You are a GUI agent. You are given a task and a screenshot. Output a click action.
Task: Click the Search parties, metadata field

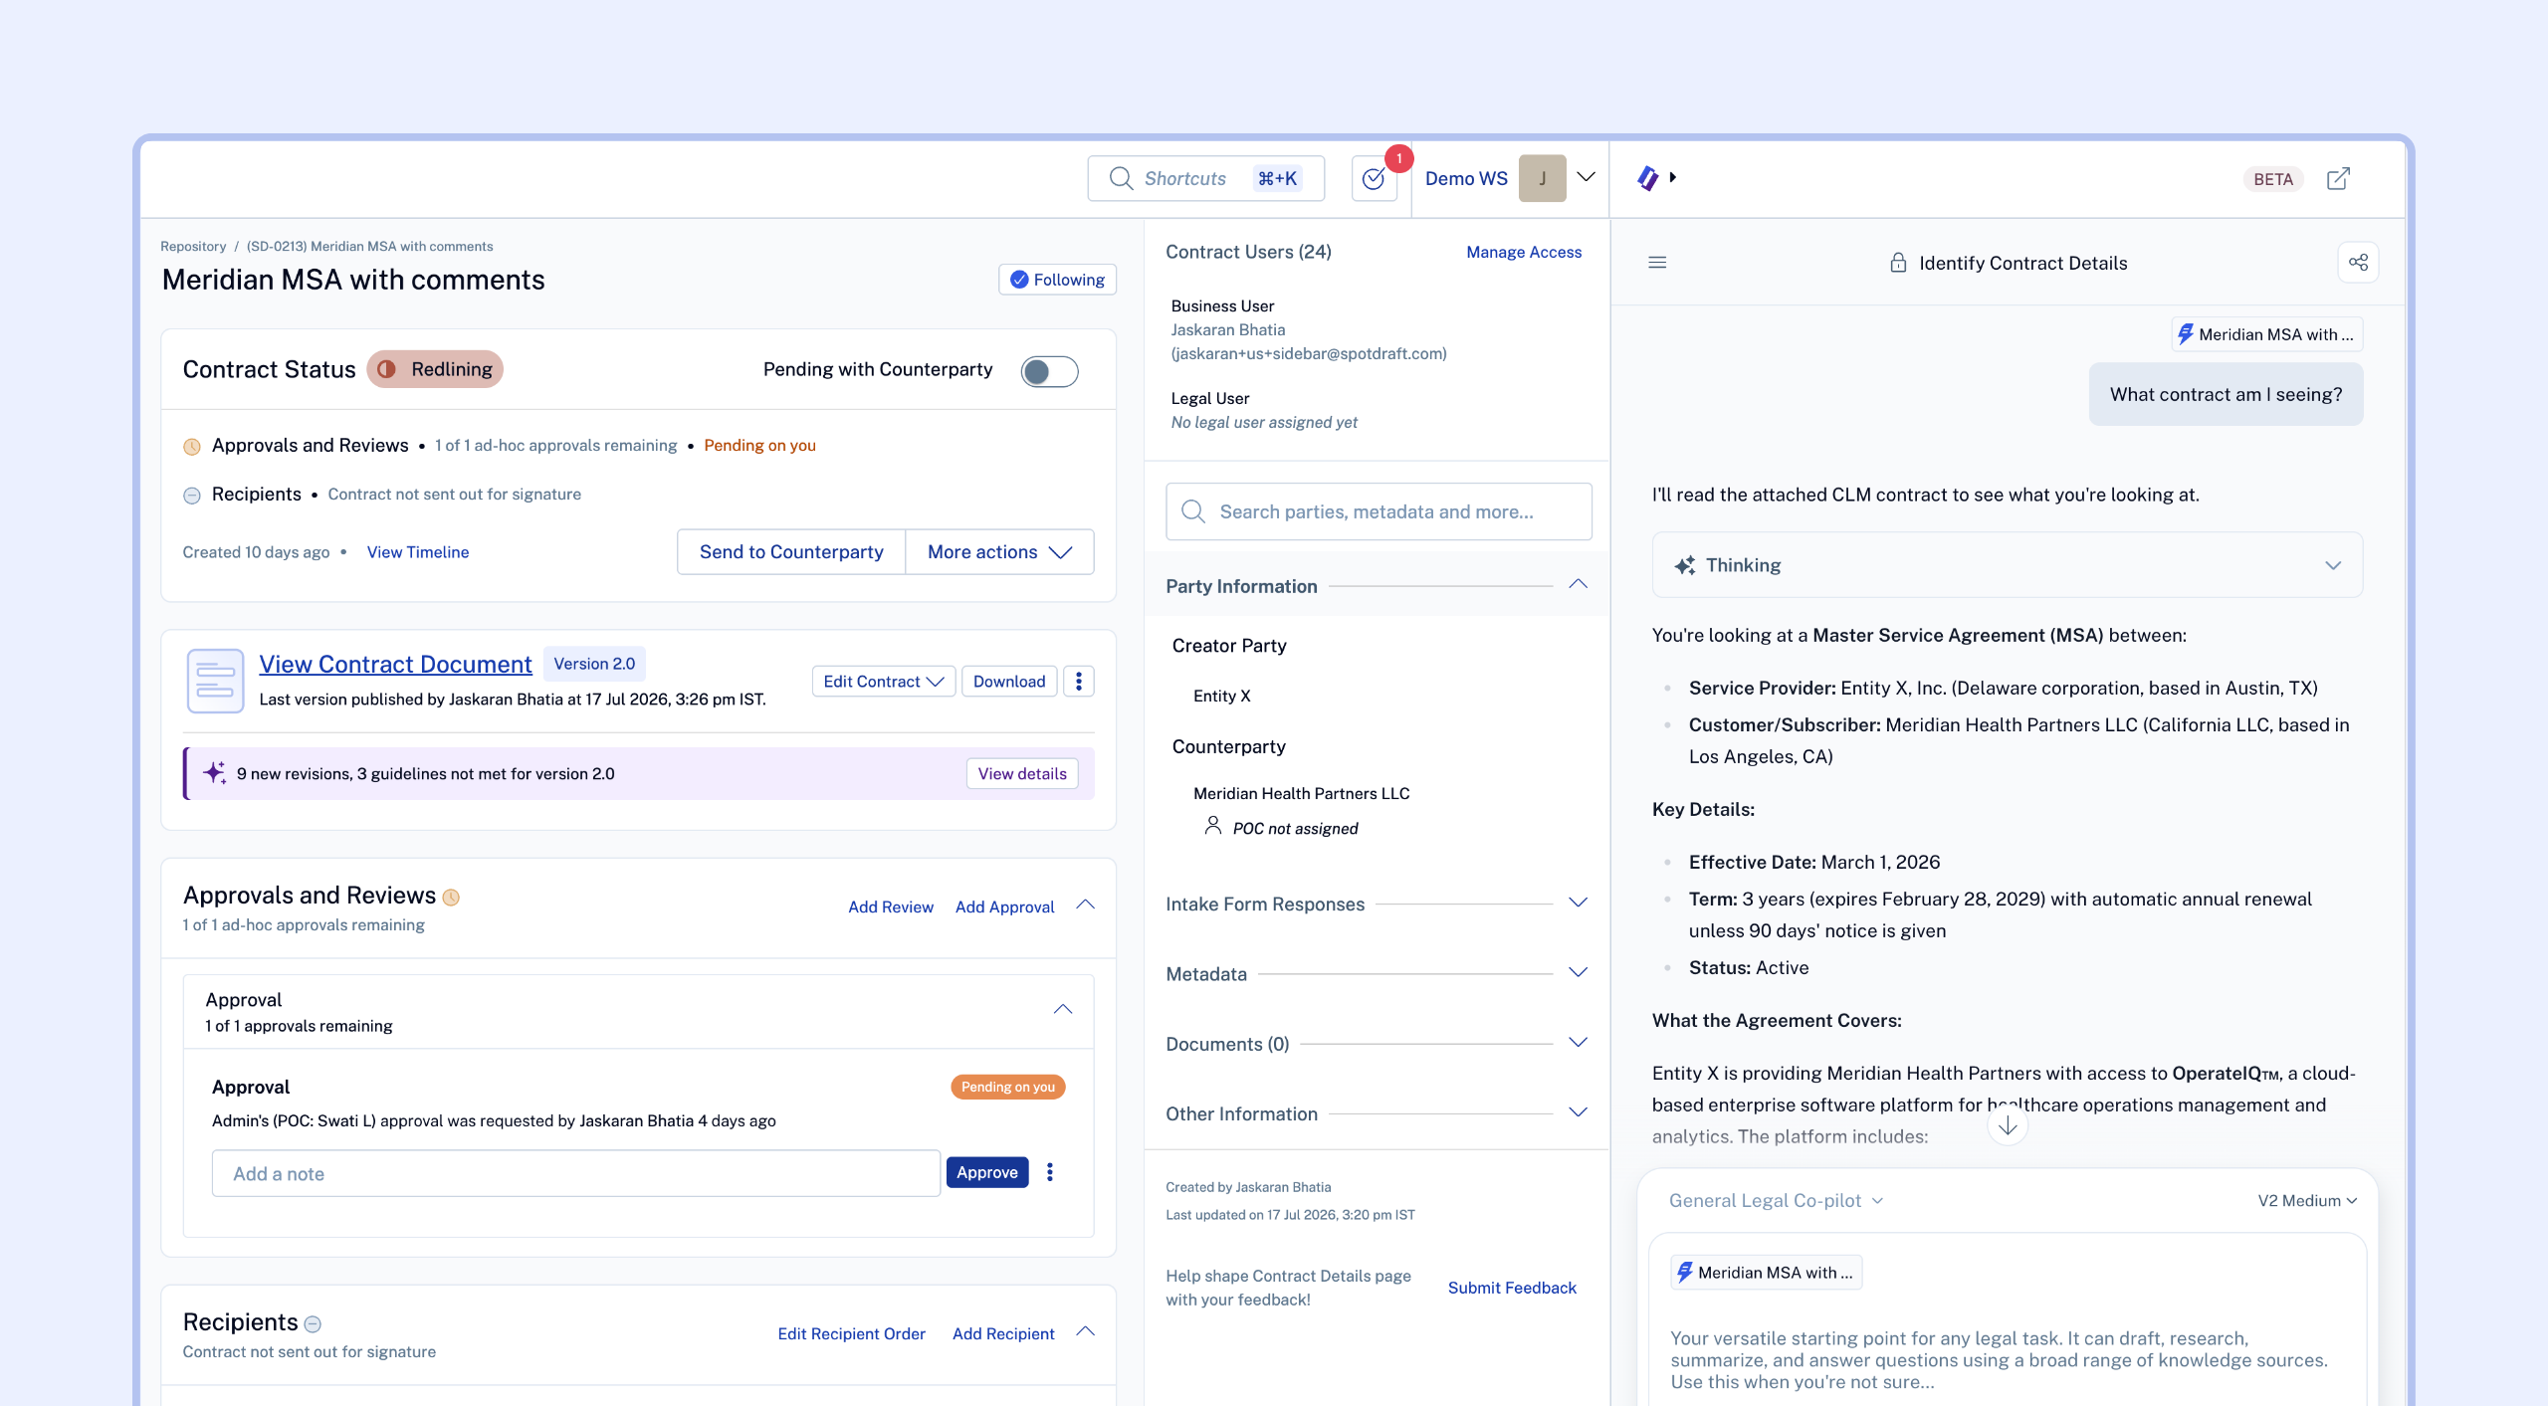tap(1379, 511)
